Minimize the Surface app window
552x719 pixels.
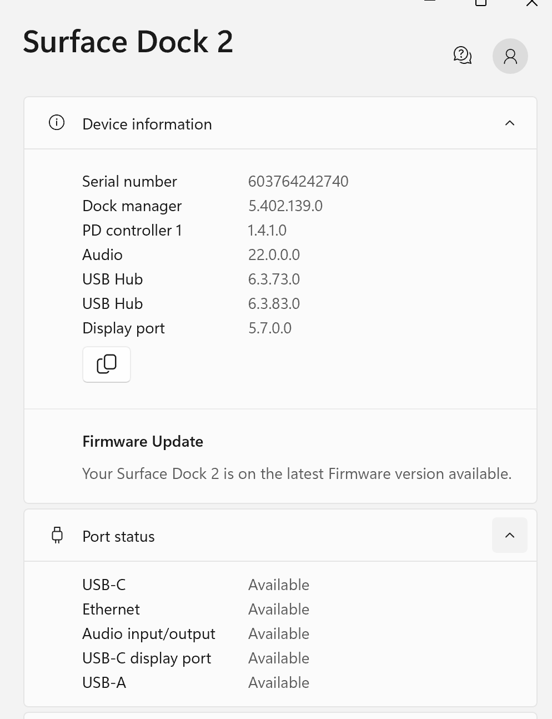429,2
